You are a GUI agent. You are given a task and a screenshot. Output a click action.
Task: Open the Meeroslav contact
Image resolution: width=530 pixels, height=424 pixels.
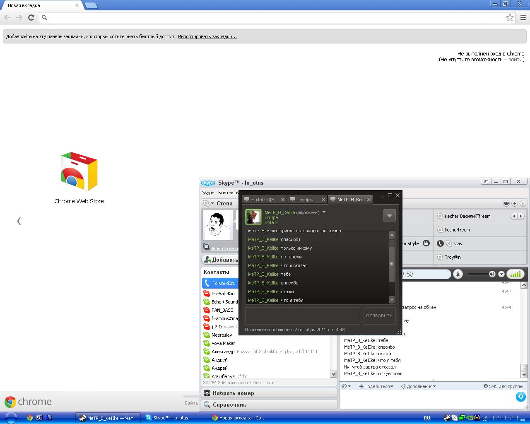222,335
